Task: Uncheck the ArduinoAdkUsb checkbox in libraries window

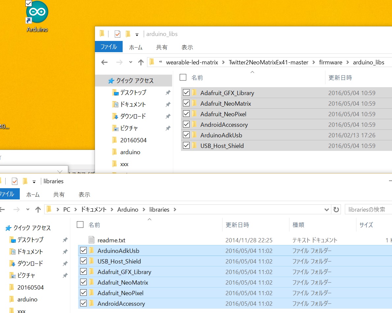Action: [83, 251]
